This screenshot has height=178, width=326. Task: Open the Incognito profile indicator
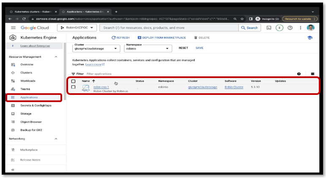[x=267, y=19]
